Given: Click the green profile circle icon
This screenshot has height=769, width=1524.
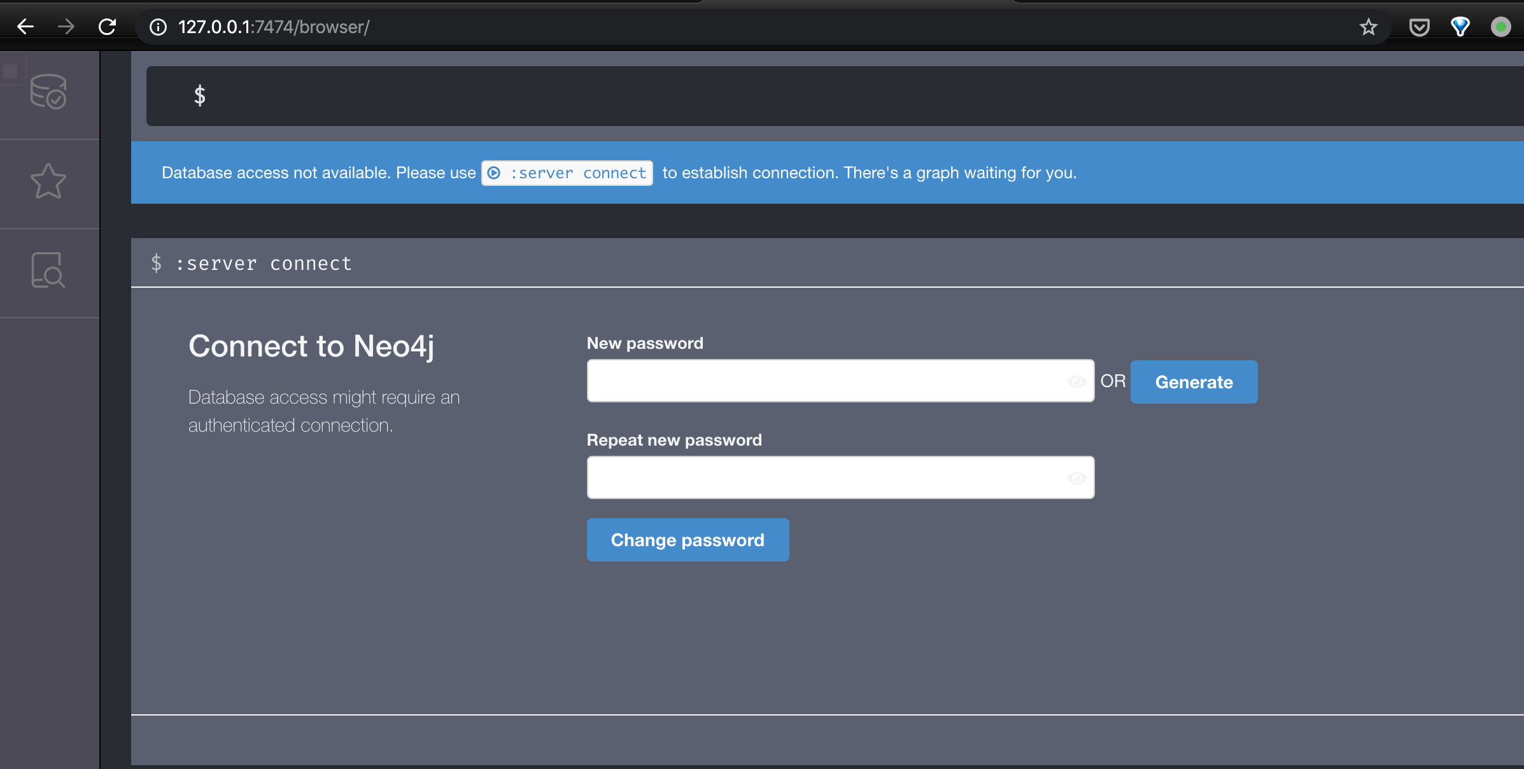Looking at the screenshot, I should [1500, 27].
